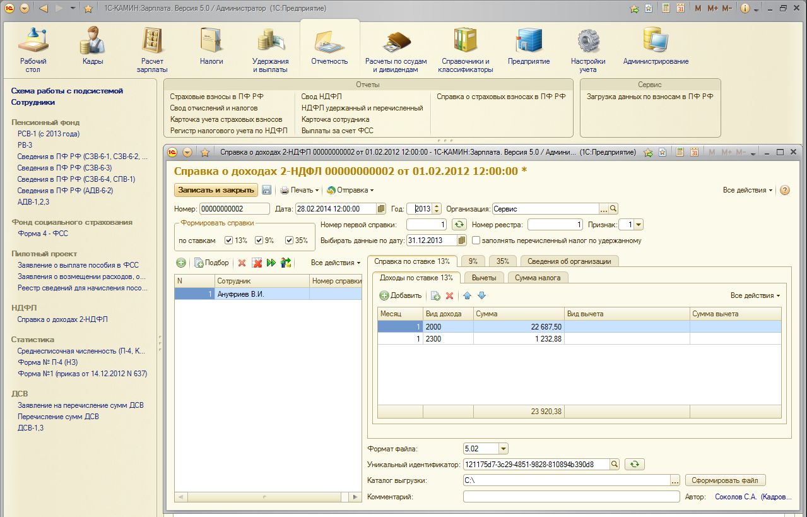Click magnifier icon in Уникальный идентификатор field
The image size is (807, 517).
[615, 465]
